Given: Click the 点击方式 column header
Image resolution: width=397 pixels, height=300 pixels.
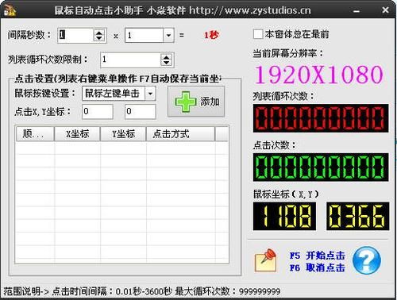Looking at the screenshot, I should (x=180, y=134).
